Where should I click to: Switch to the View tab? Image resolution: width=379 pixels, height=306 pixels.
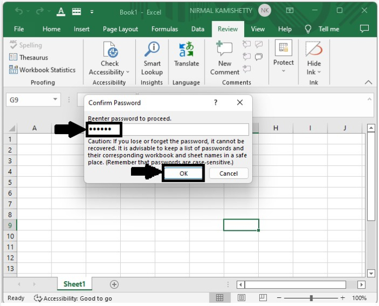point(258,29)
